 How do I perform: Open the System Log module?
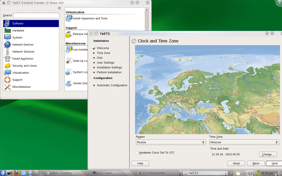(x=76, y=72)
